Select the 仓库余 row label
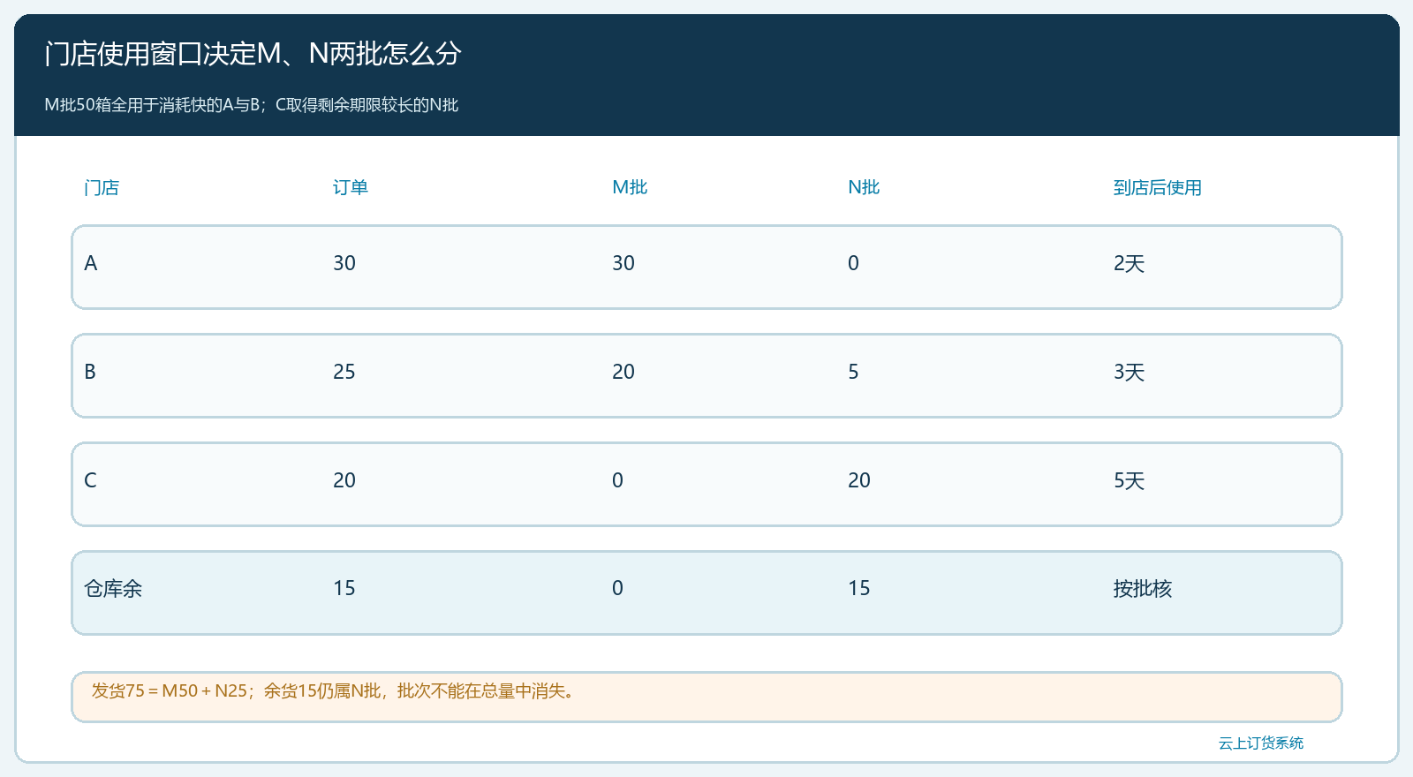This screenshot has height=777, width=1413. click(113, 588)
